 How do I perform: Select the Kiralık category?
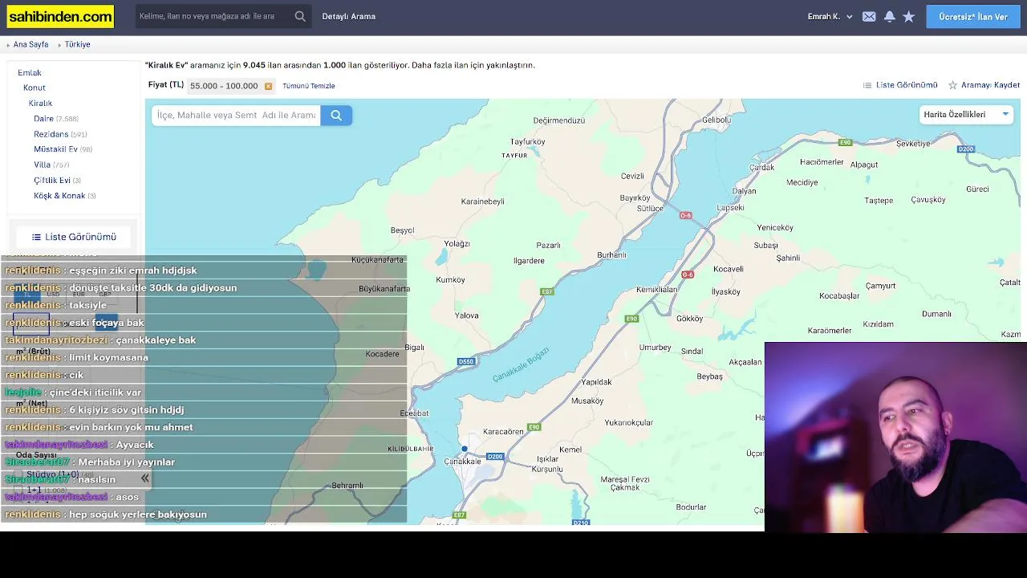pyautogui.click(x=40, y=103)
